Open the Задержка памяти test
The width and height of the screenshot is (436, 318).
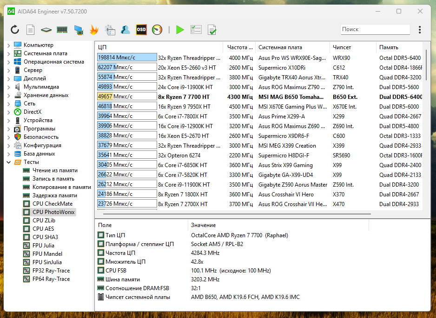click(x=55, y=195)
